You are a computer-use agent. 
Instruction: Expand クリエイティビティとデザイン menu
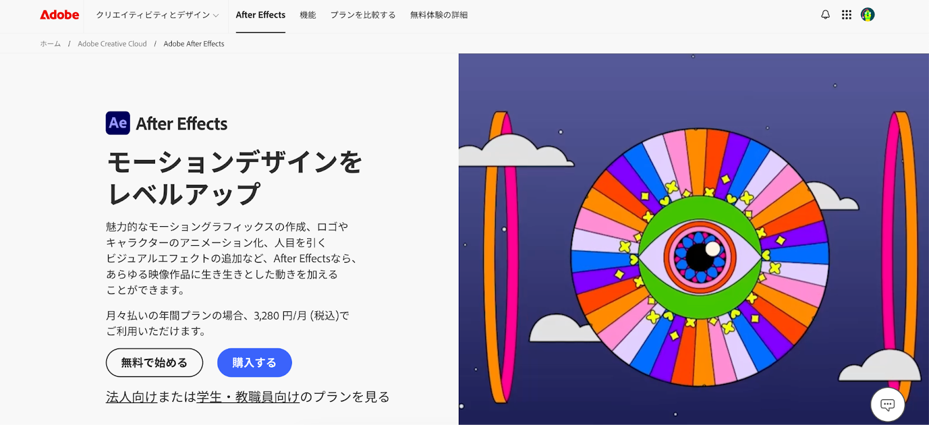(x=157, y=15)
